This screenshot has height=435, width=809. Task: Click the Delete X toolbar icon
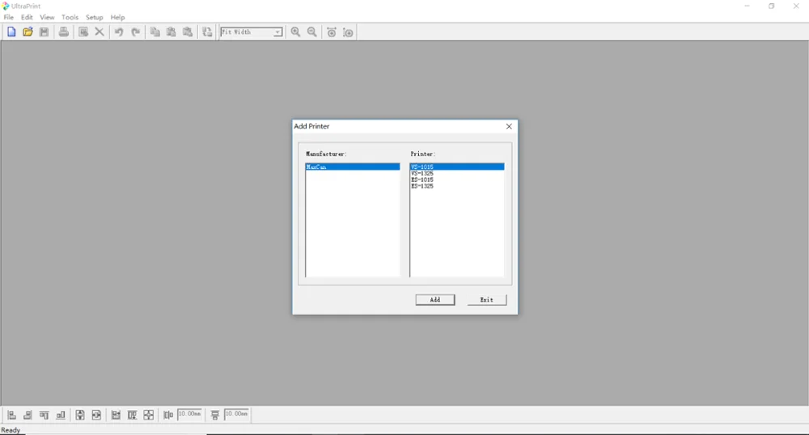pos(100,32)
